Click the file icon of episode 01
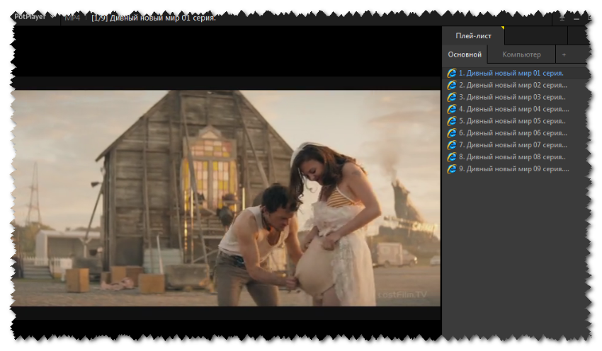The image size is (602, 351). click(452, 73)
